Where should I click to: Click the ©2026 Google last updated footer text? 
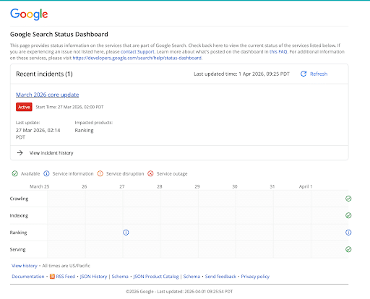pyautogui.click(x=179, y=292)
